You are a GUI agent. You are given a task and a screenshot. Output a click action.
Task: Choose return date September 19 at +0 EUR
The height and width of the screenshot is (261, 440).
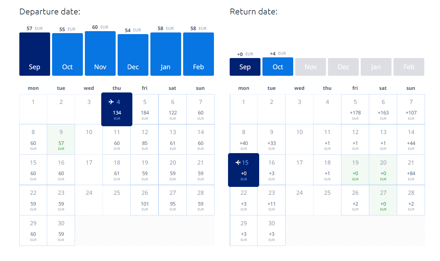click(355, 170)
